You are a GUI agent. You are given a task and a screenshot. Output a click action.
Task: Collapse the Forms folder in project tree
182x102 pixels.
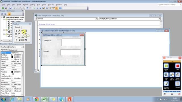[4, 30]
